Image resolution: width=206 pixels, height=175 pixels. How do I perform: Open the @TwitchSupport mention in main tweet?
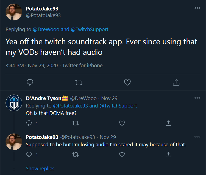point(90,29)
